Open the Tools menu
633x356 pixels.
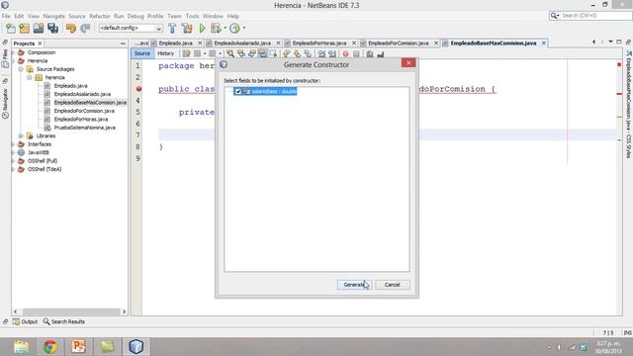click(192, 16)
